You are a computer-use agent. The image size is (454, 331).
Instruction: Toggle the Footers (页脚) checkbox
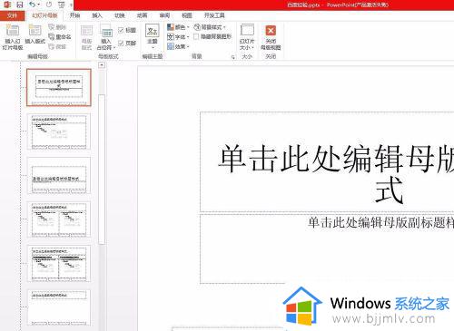pos(121,43)
